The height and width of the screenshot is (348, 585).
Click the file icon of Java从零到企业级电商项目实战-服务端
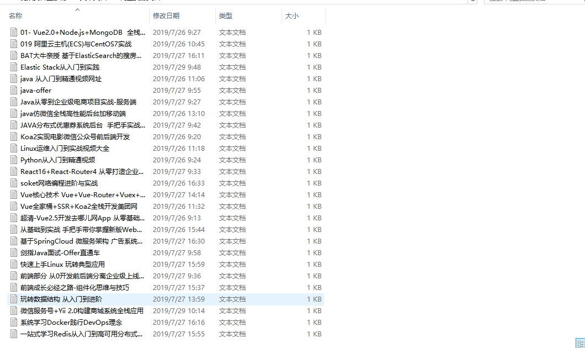click(x=14, y=102)
